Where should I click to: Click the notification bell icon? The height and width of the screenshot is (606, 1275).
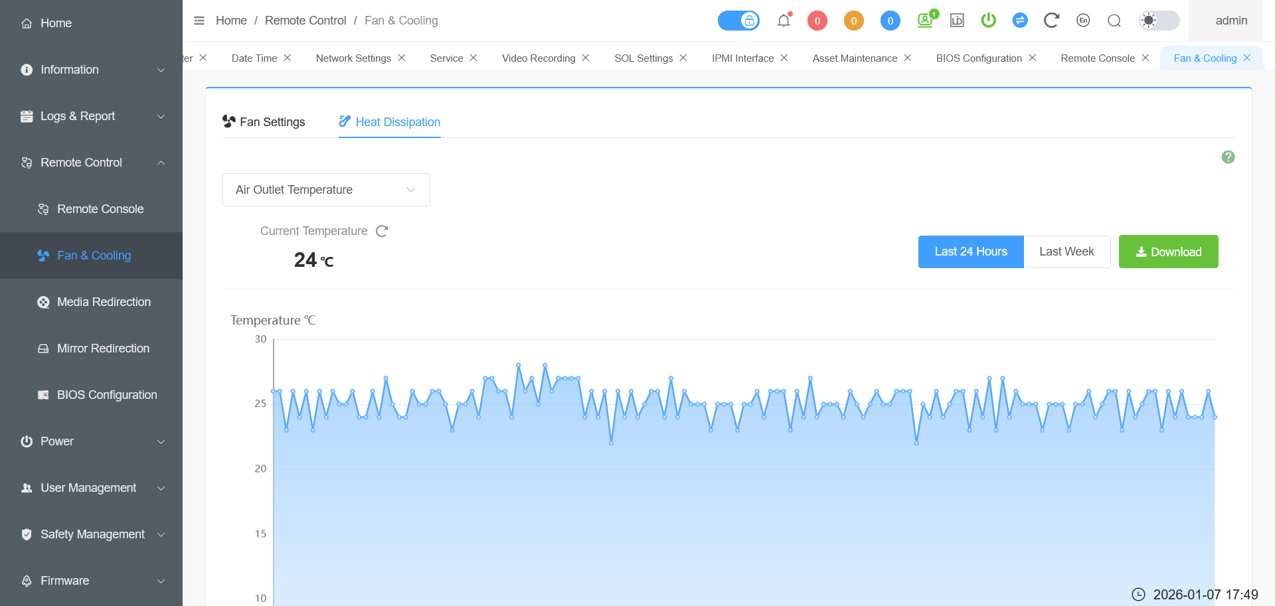784,21
